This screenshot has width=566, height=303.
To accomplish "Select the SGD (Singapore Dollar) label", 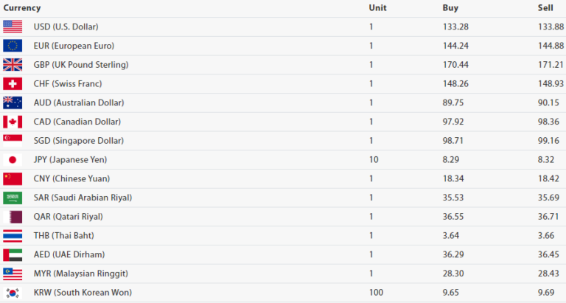I will [77, 141].
